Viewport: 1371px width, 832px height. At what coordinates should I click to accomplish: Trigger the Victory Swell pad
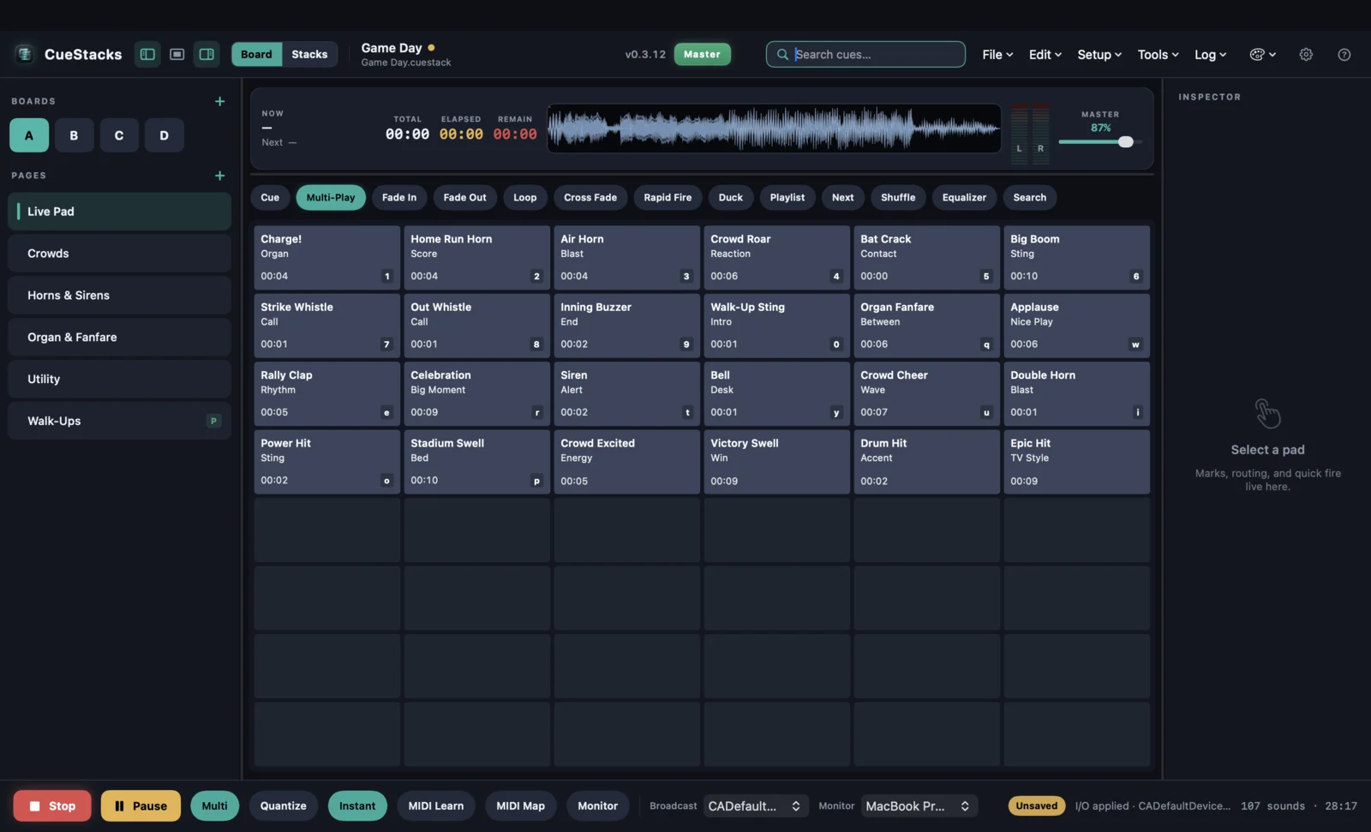click(x=776, y=462)
